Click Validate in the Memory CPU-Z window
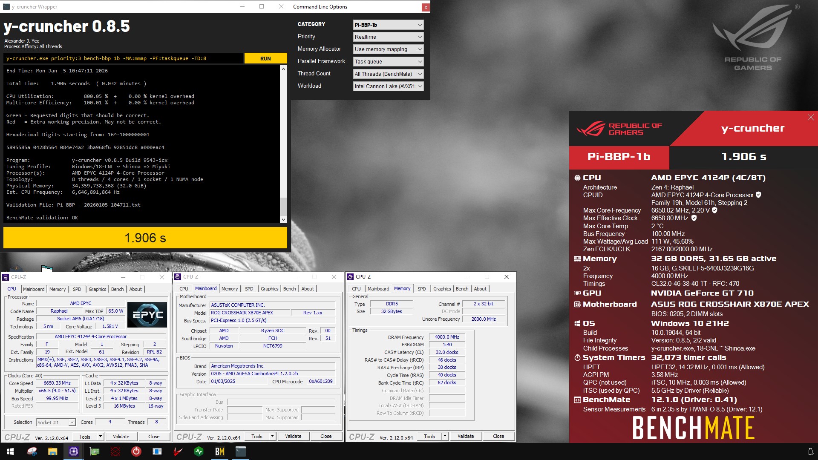 point(466,436)
